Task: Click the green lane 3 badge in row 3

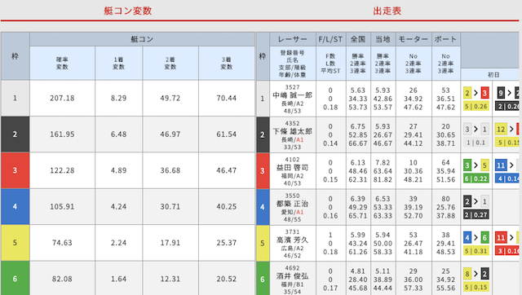Action: 467,165
